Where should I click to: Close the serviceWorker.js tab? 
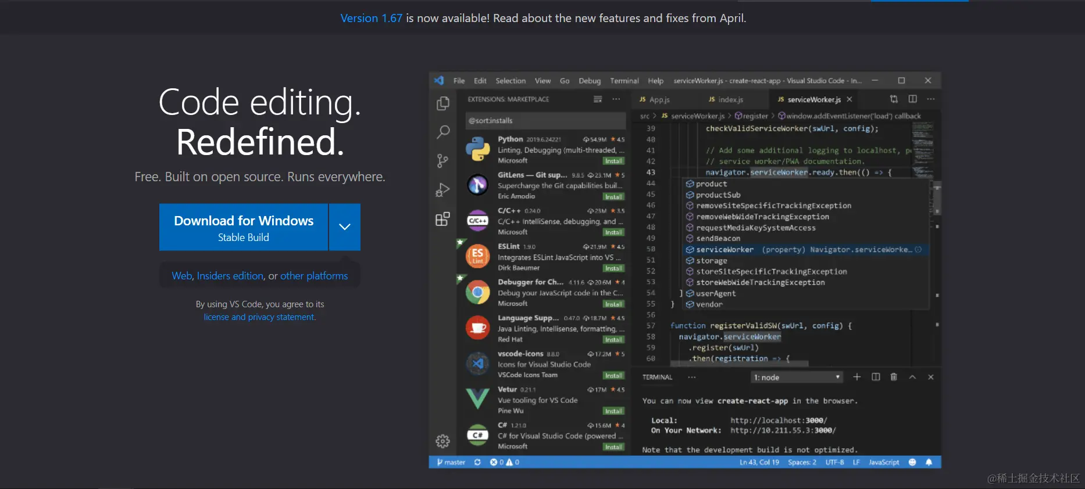tap(850, 99)
